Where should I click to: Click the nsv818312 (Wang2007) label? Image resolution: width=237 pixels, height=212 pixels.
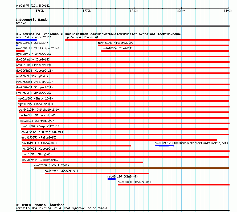tap(38, 154)
